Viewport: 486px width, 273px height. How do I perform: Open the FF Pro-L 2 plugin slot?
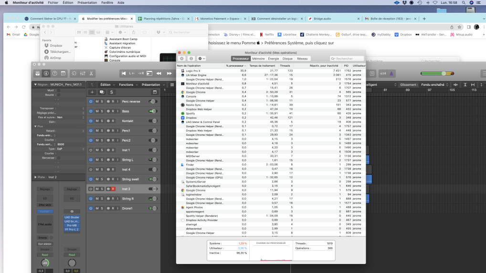click(72, 230)
